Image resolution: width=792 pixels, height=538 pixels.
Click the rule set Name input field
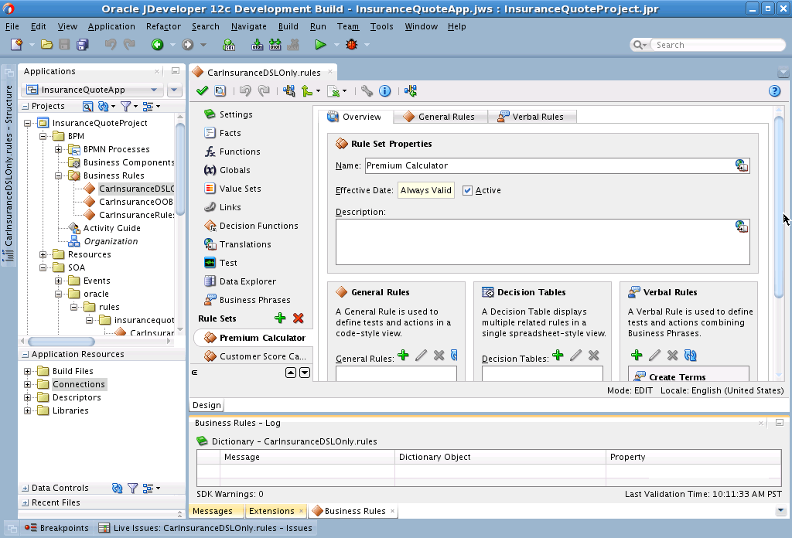pyautogui.click(x=549, y=165)
